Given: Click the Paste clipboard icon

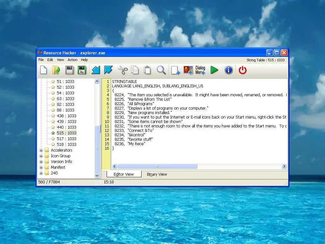Looking at the screenshot, I should (x=147, y=70).
